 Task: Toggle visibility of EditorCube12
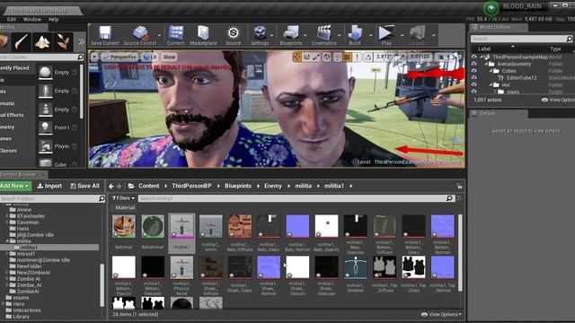pyautogui.click(x=473, y=78)
